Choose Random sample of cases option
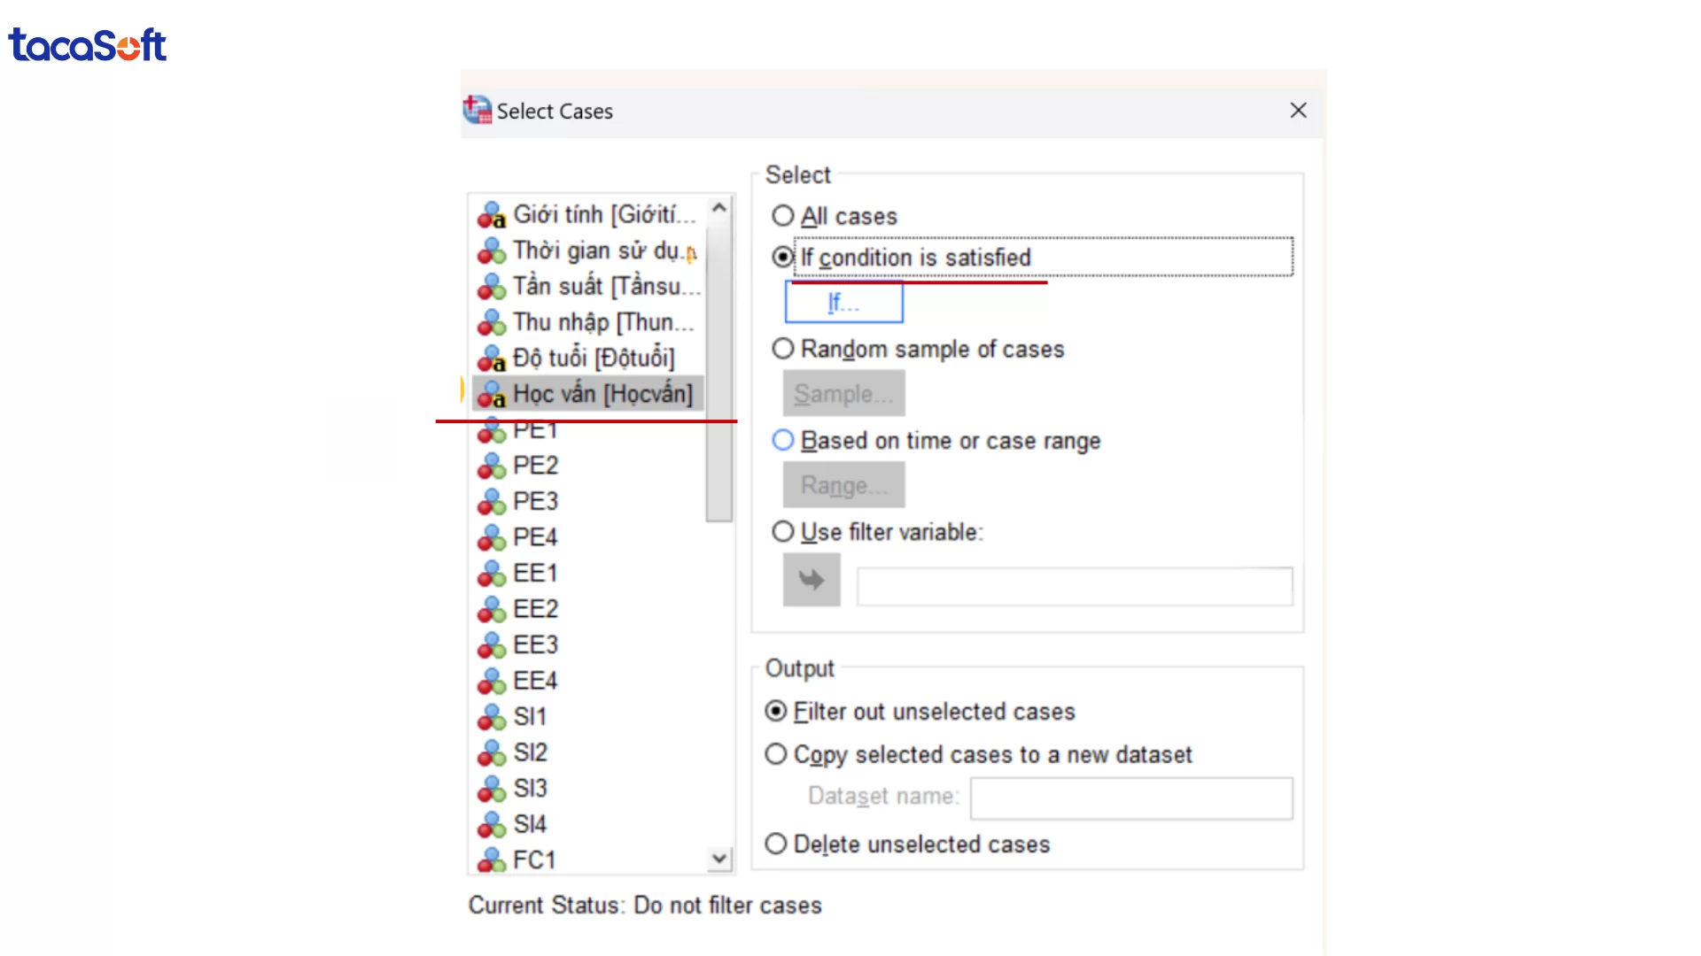Image resolution: width=1701 pixels, height=956 pixels. tap(782, 349)
